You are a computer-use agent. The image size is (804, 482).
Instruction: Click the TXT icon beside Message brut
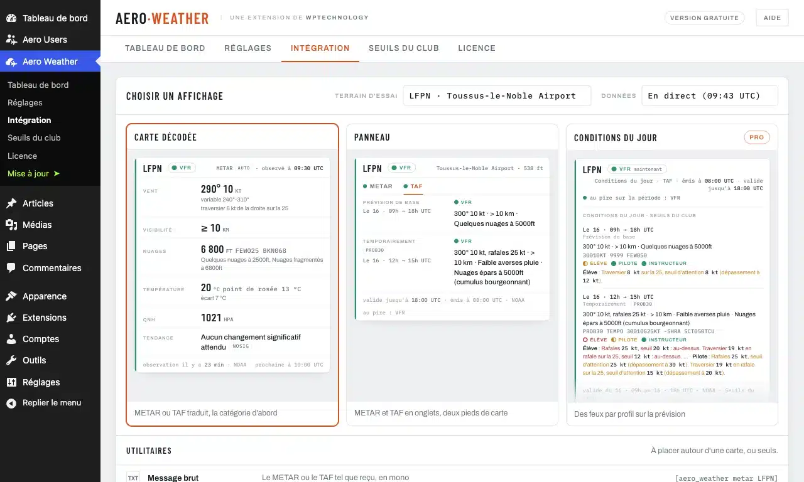point(133,478)
